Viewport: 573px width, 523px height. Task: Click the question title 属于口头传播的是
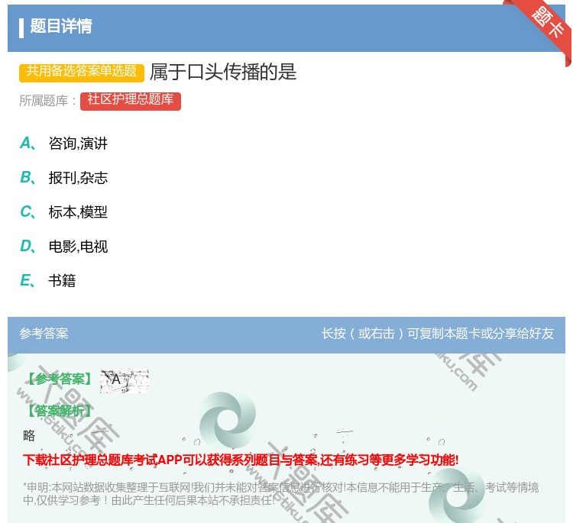[x=222, y=72]
